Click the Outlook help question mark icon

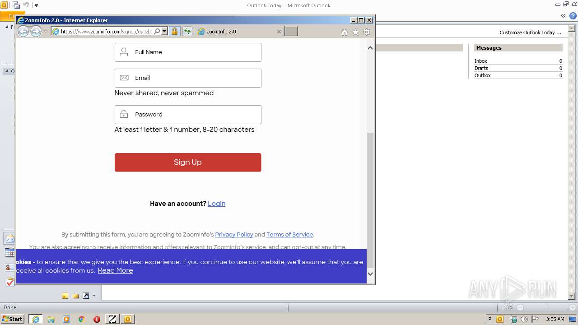tap(573, 16)
